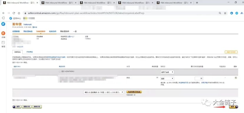Open the 管理 sidebar icon
Image resolution: width=244 pixels, height=113 pixels.
pyautogui.click(x=3, y=42)
